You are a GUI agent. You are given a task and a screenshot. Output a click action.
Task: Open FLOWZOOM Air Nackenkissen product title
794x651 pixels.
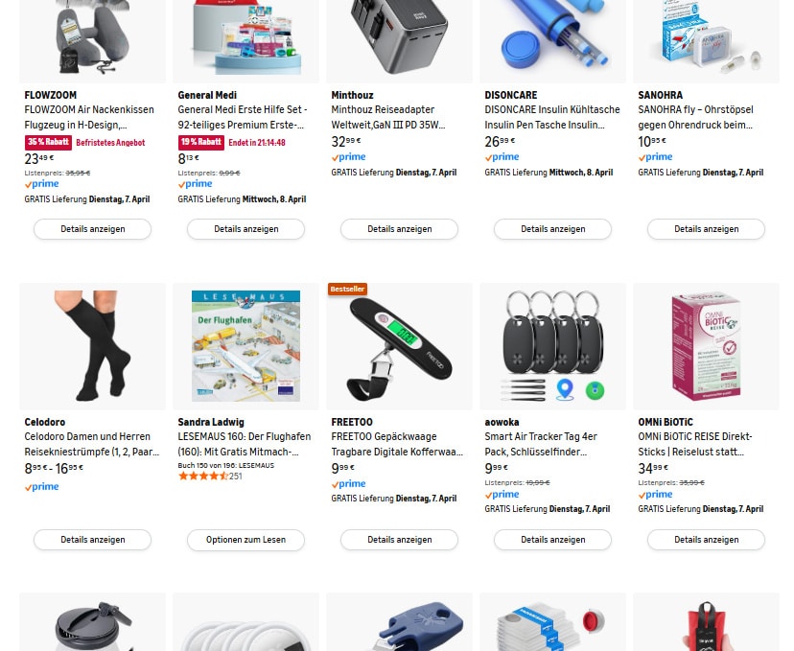coord(89,117)
